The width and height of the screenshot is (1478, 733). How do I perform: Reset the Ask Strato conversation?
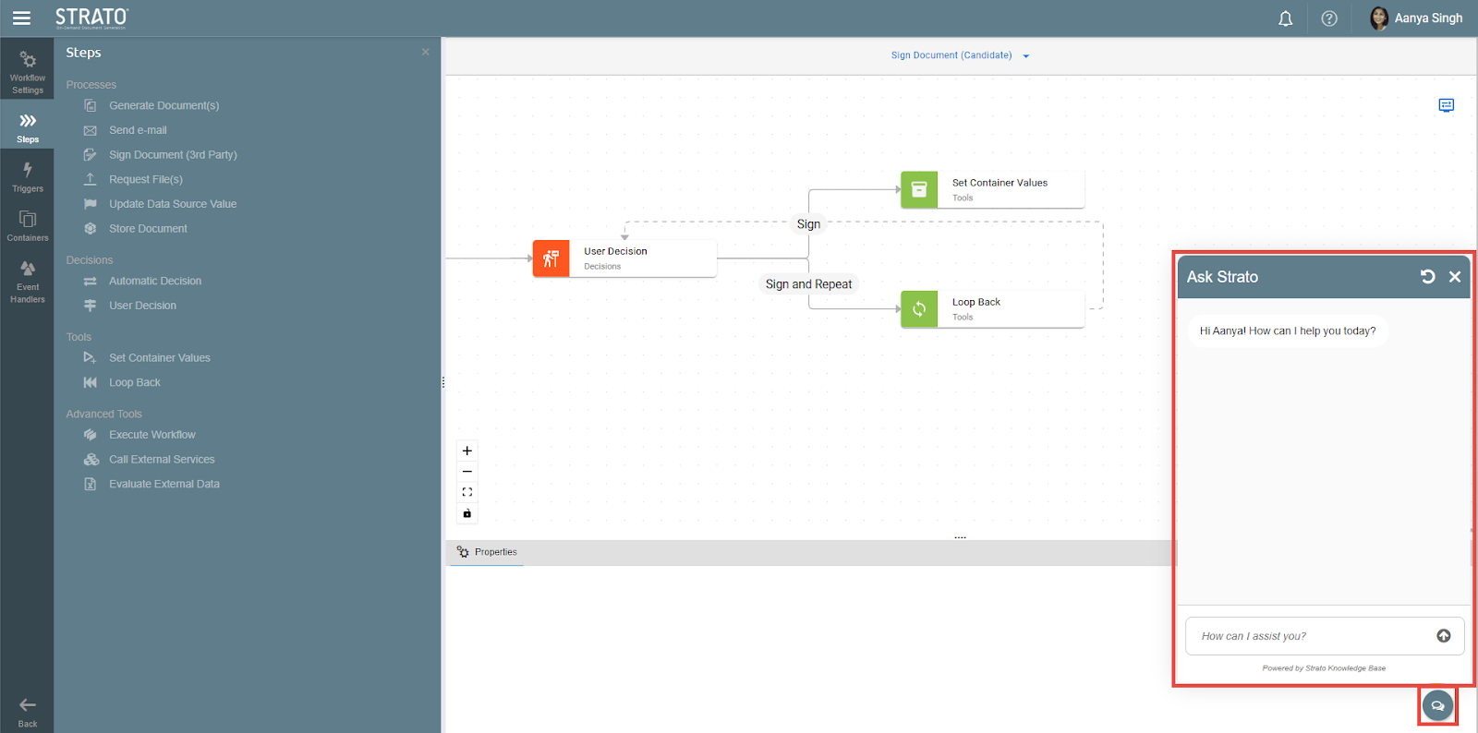1427,277
